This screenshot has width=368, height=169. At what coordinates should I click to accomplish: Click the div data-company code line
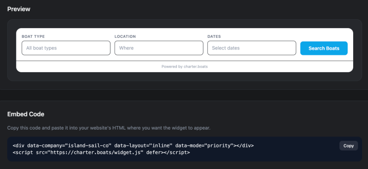[133, 146]
